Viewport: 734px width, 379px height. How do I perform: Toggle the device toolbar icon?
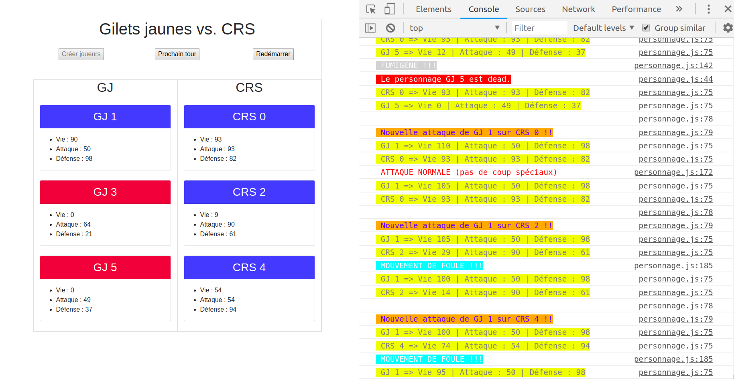click(390, 9)
